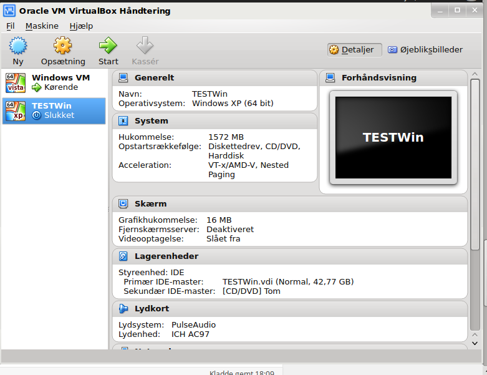Open the Generelt section header
487x375 pixels.
point(215,77)
